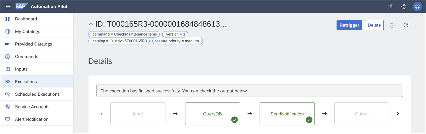426x134 pixels.
Task: Click the Automation Pilot title text
Action: click(49, 6)
